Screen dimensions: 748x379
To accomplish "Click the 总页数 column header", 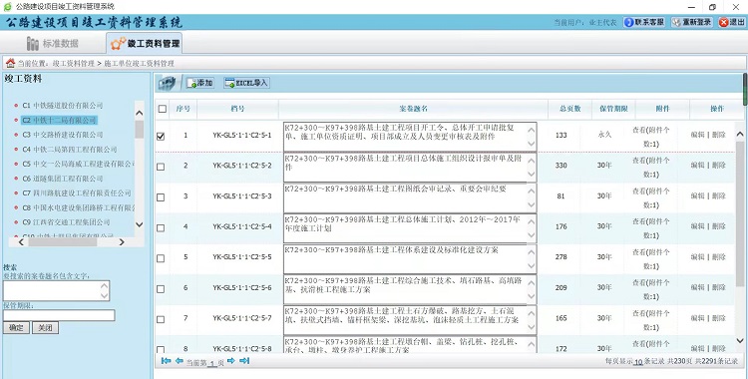I will 570,109.
